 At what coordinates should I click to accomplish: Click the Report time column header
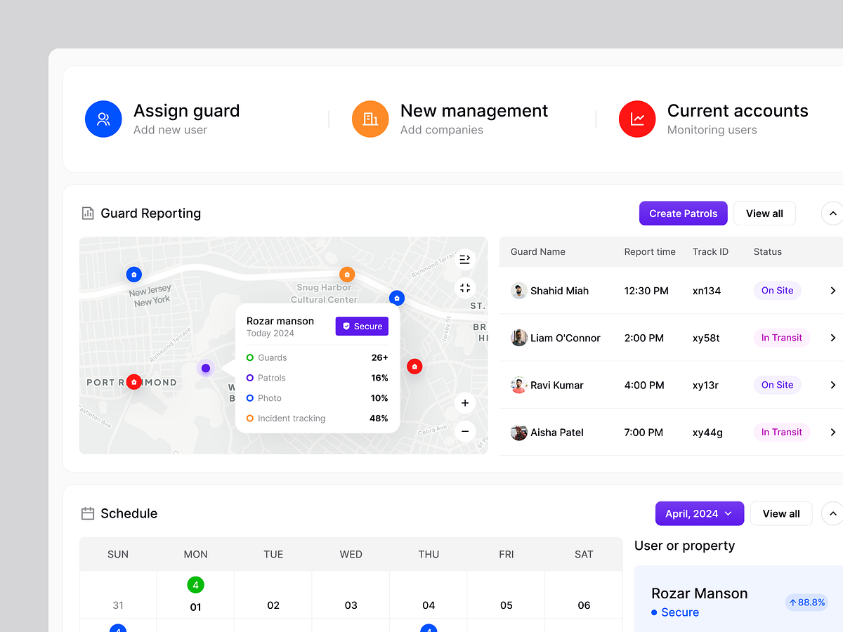[x=650, y=252]
